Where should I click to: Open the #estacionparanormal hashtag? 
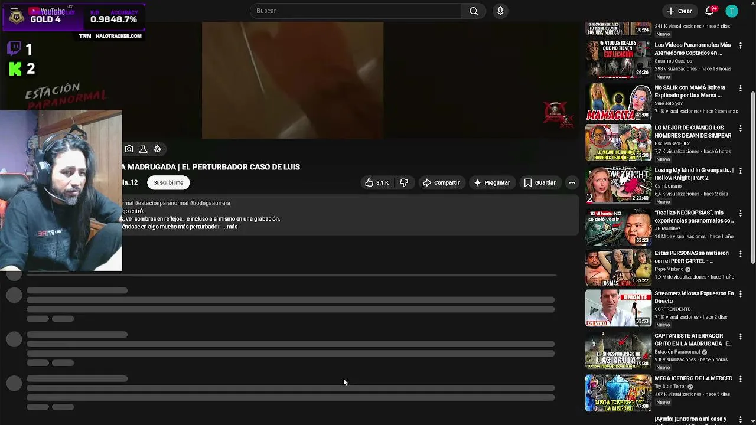tap(162, 203)
